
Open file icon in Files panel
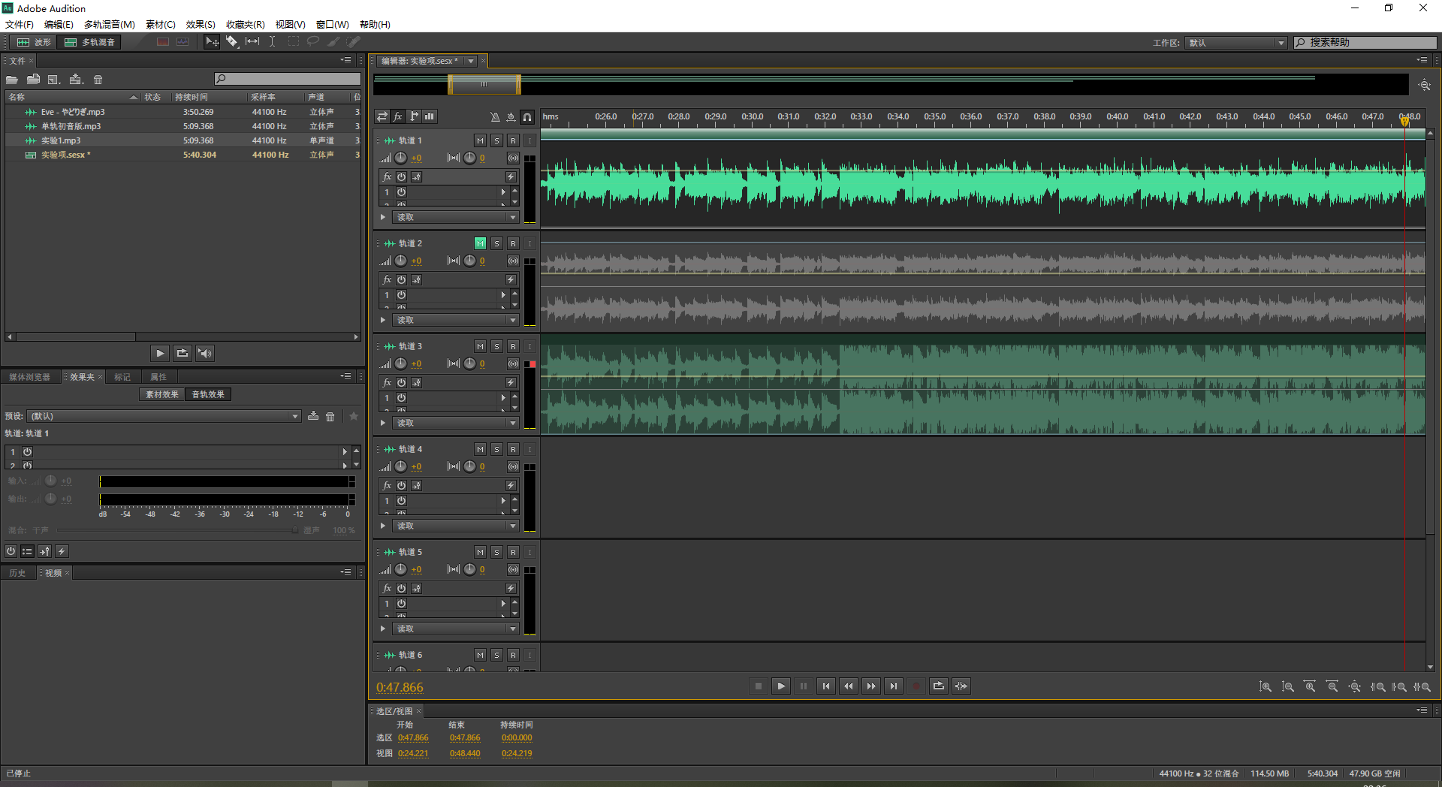[12, 80]
